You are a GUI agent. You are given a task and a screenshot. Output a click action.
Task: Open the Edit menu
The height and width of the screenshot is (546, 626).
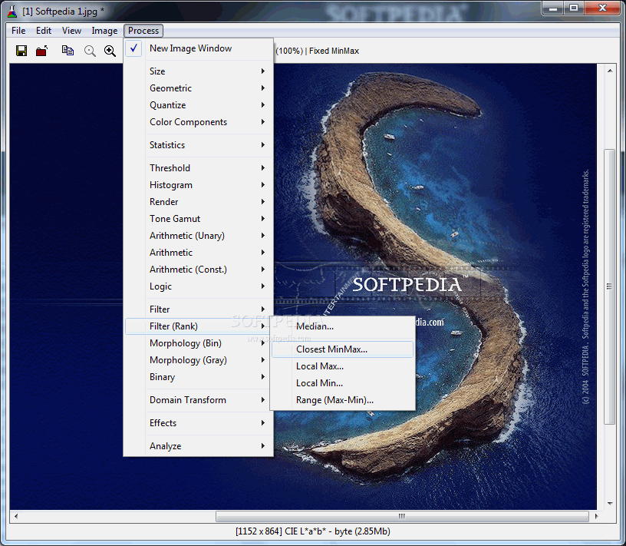click(x=44, y=31)
